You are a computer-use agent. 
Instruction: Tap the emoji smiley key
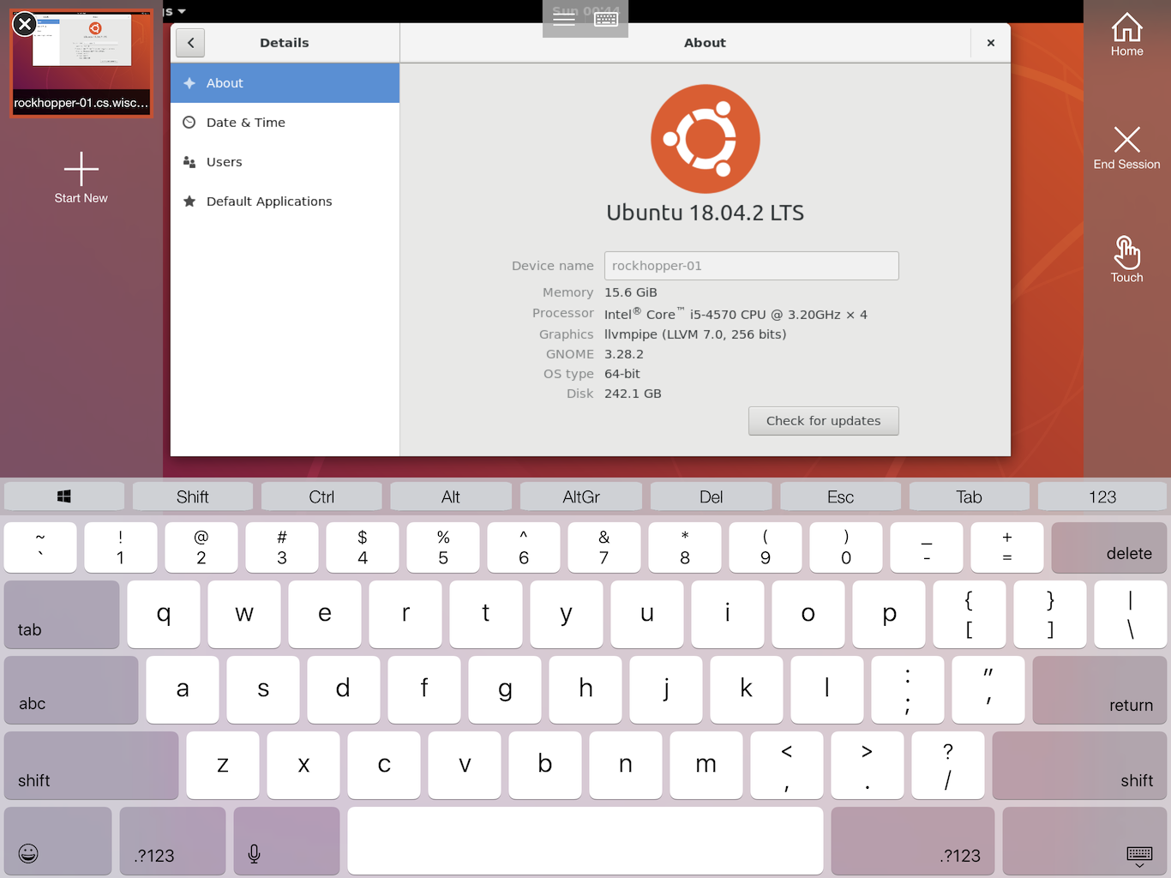tap(28, 852)
